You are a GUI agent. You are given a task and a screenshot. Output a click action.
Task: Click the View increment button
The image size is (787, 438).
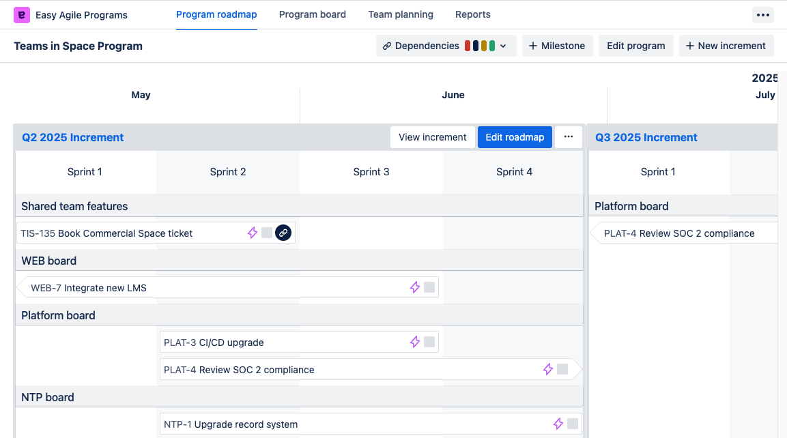pos(432,136)
